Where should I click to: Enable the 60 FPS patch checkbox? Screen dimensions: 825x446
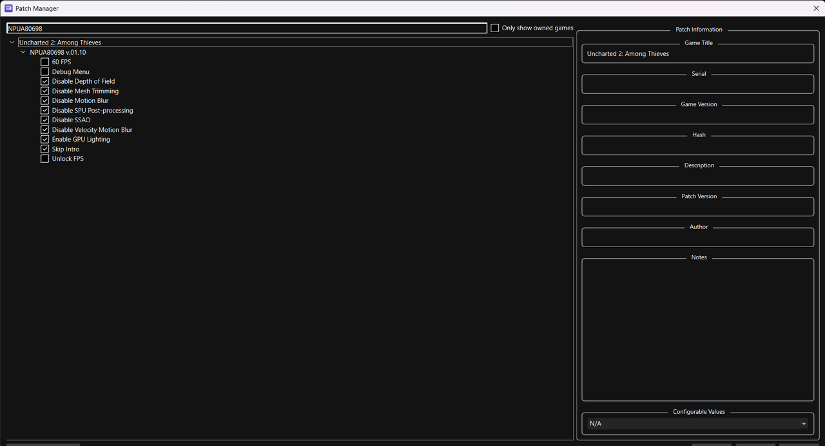click(x=45, y=62)
